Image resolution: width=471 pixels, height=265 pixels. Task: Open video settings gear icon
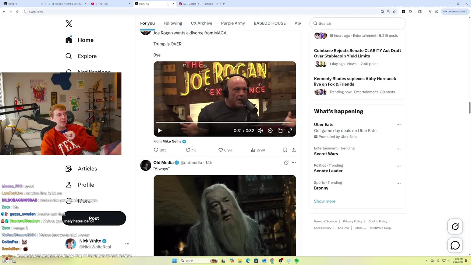point(270,131)
